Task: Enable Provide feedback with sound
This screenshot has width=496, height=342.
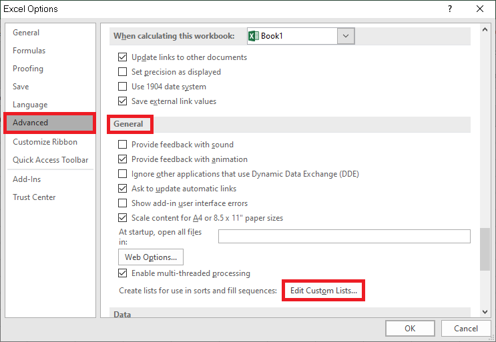Action: [122, 145]
